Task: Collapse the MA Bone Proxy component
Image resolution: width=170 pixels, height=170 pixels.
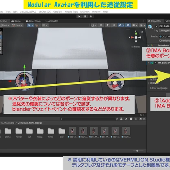Action: click(x=149, y=63)
